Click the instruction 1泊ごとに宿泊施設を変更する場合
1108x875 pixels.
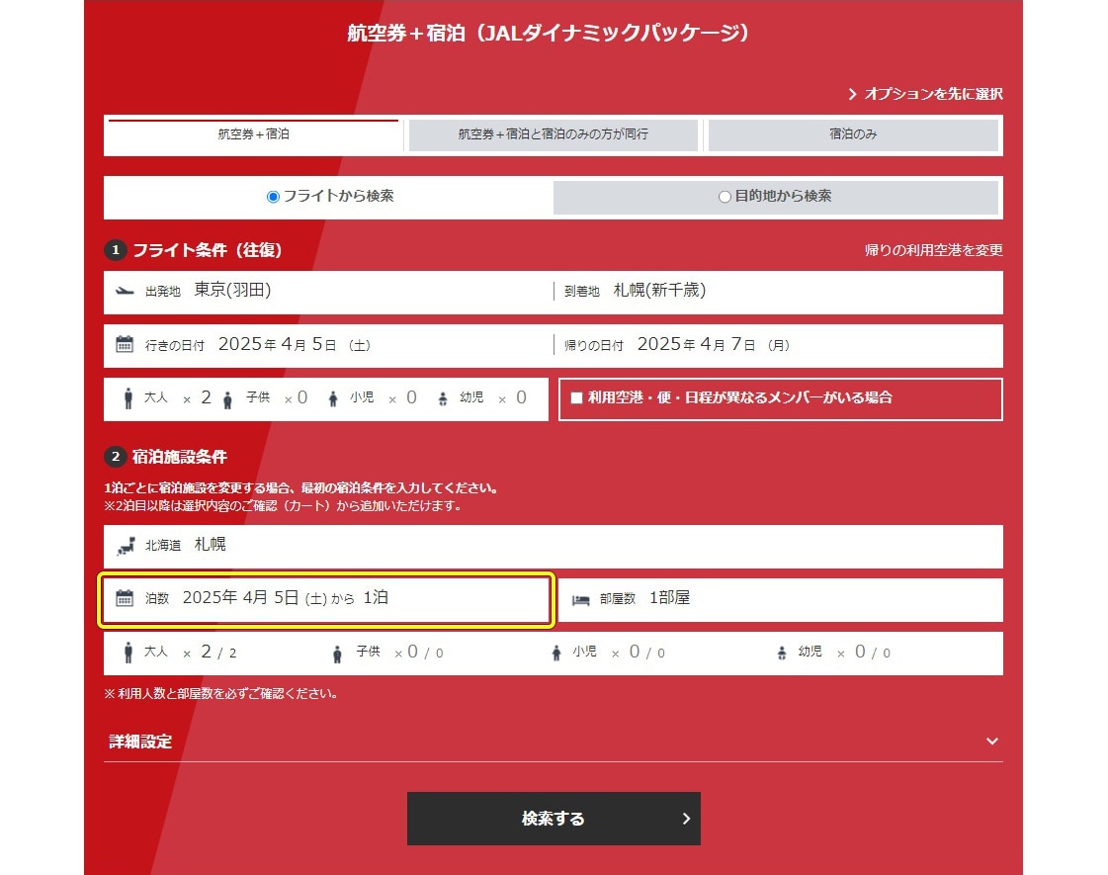301,488
